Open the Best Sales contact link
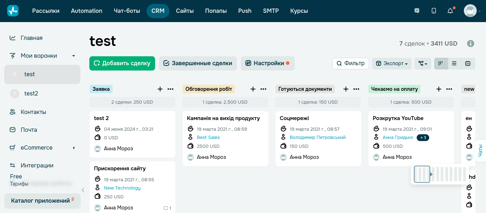 click(x=208, y=137)
